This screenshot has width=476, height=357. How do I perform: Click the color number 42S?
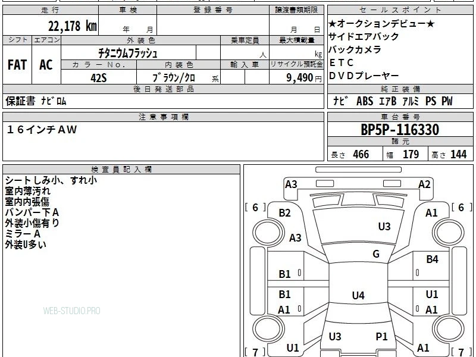(x=99, y=78)
